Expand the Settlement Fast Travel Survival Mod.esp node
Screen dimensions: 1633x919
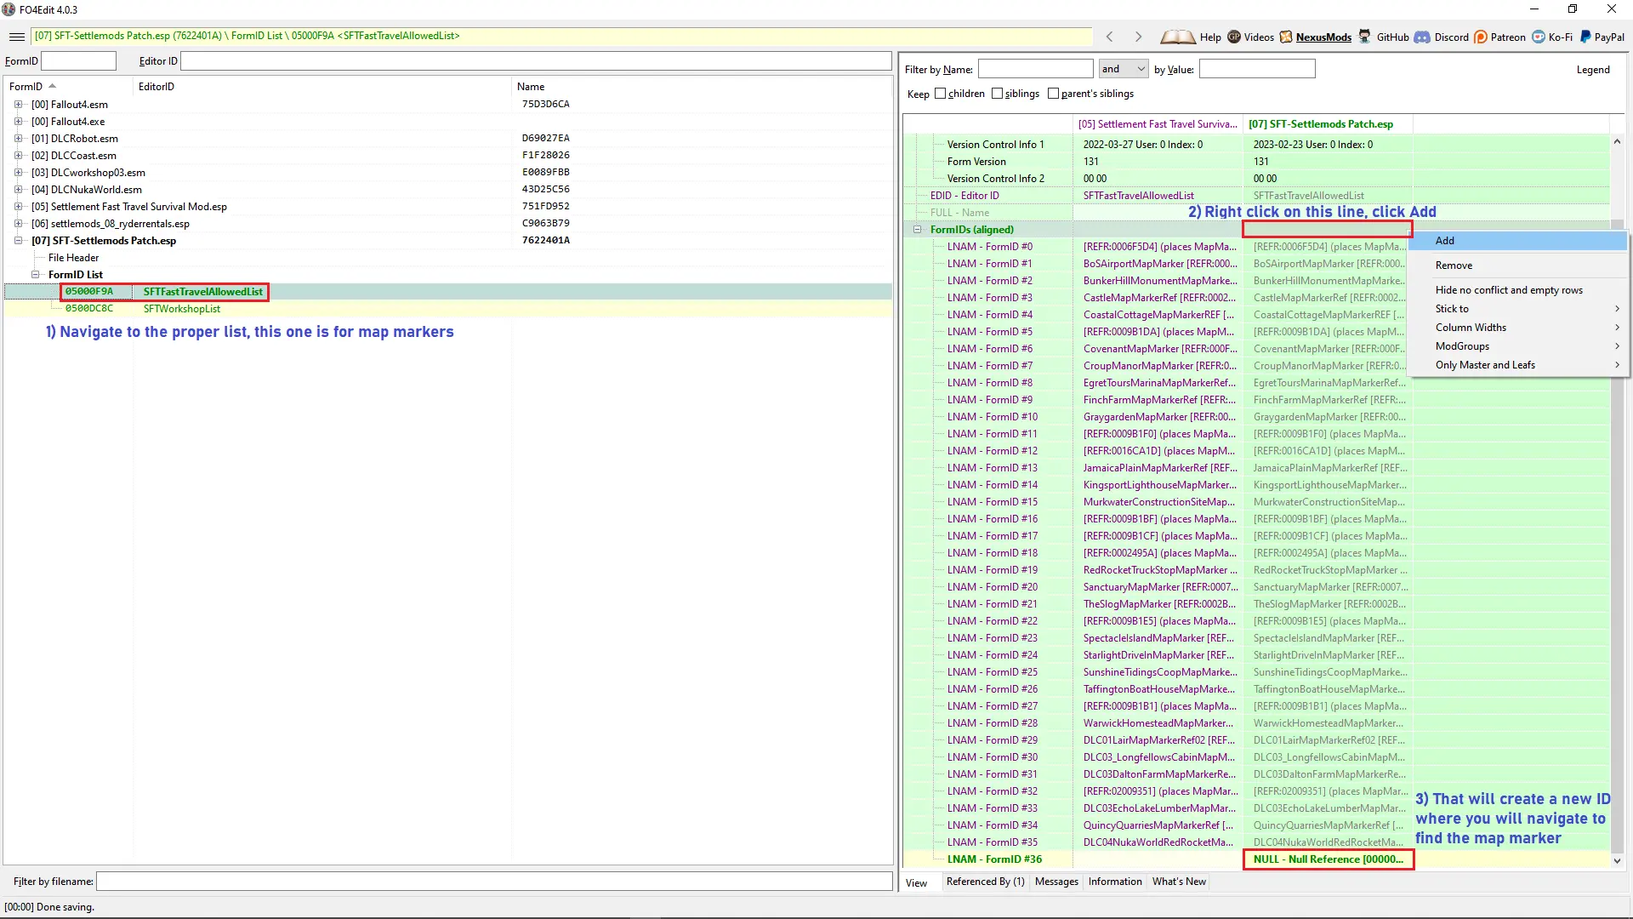point(18,207)
